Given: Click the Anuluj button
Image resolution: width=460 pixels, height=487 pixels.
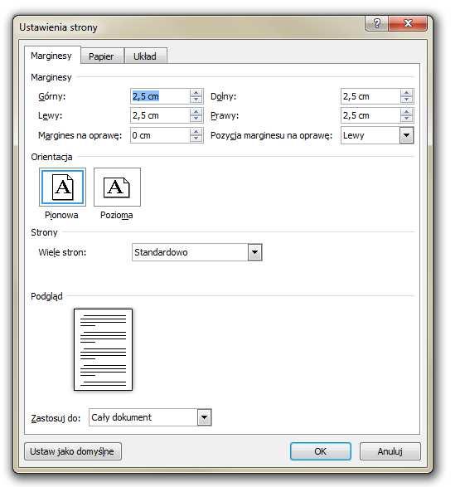Looking at the screenshot, I should 390,451.
